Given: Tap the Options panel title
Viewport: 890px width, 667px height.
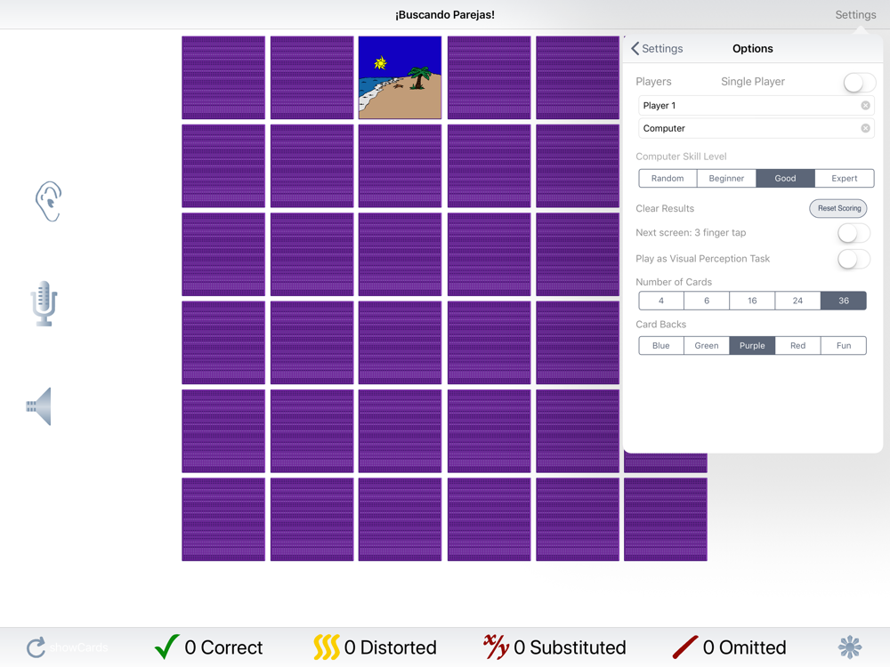Looking at the screenshot, I should click(x=753, y=49).
